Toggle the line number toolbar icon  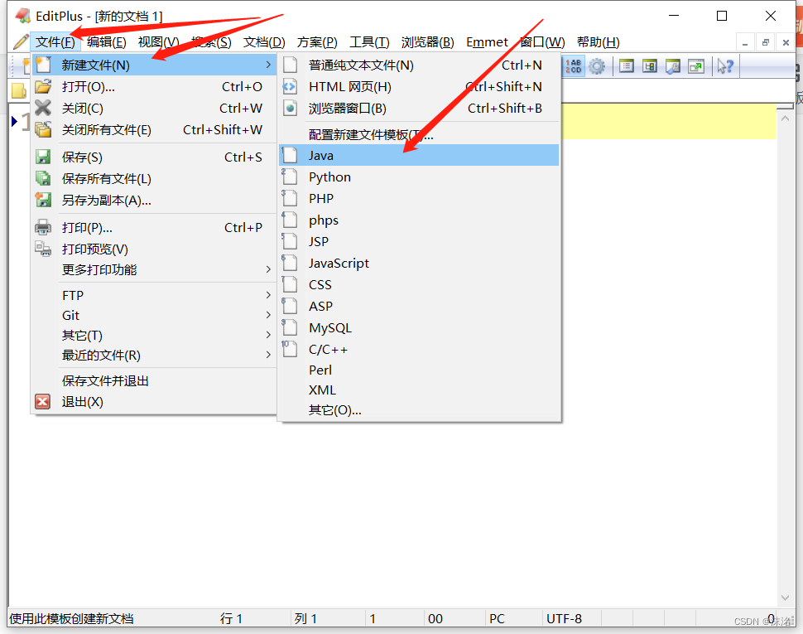tap(573, 66)
